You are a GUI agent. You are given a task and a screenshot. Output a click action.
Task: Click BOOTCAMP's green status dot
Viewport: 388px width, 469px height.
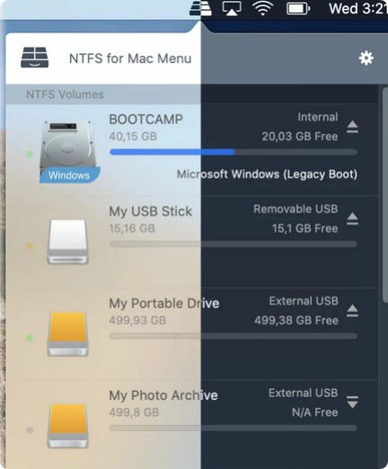(30, 155)
